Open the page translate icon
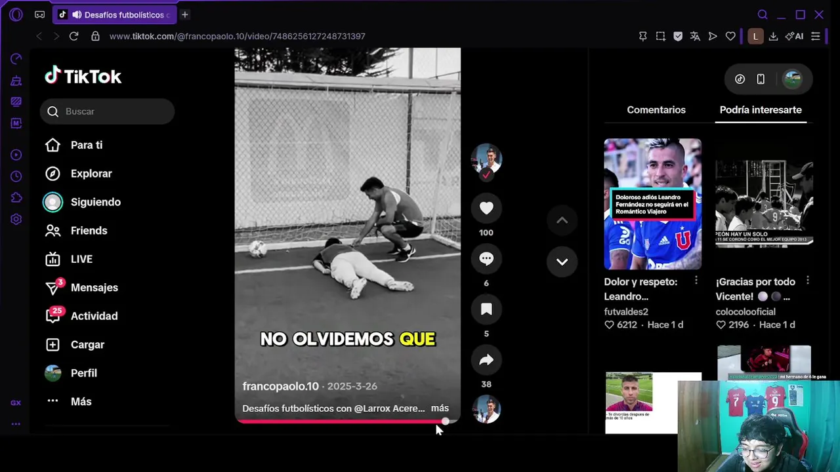This screenshot has height=472, width=840. pos(695,36)
